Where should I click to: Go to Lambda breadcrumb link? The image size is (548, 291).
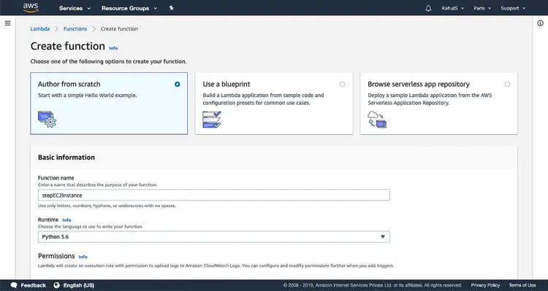pos(40,29)
